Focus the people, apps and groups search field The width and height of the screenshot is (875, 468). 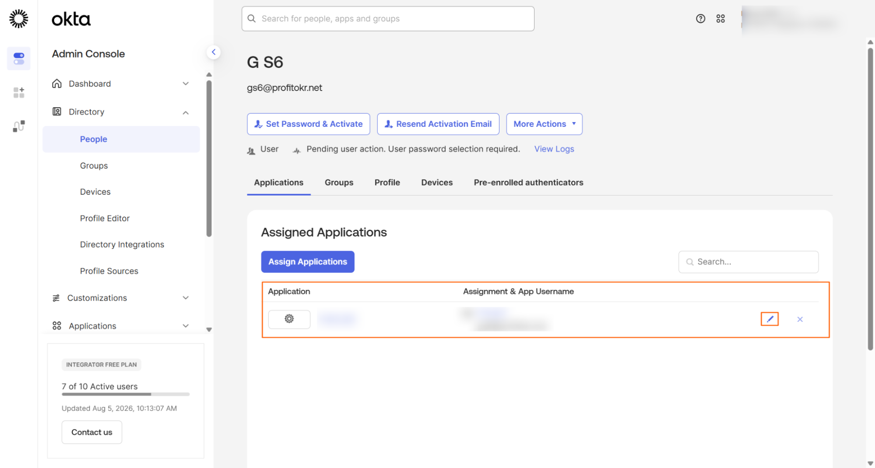tap(388, 18)
